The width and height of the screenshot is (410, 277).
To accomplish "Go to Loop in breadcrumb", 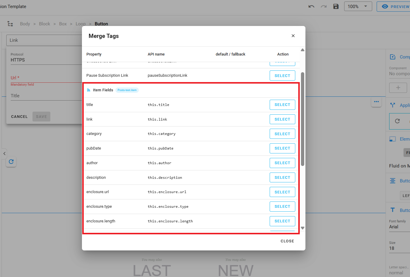I will (80, 24).
